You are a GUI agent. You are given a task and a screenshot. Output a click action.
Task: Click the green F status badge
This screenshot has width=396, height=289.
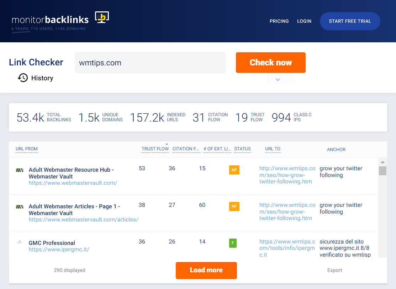tap(233, 243)
